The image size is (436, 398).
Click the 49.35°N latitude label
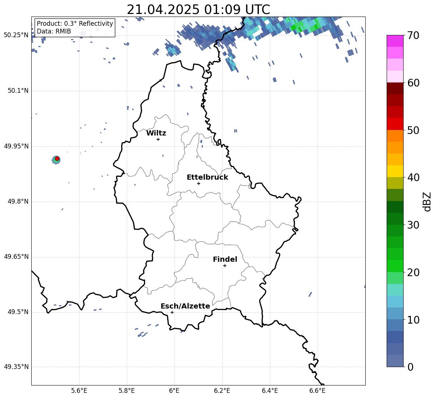16,367
